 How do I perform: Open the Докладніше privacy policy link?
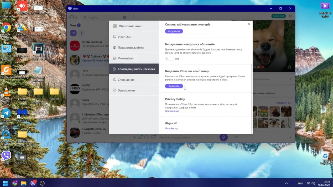tap(172, 111)
